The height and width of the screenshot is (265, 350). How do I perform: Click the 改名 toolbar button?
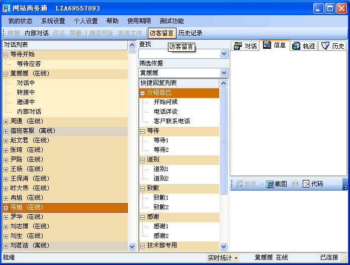[x=59, y=33]
